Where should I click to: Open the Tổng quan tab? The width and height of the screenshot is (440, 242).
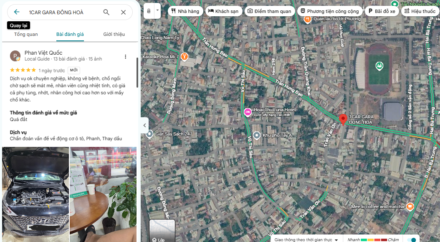coord(26,34)
